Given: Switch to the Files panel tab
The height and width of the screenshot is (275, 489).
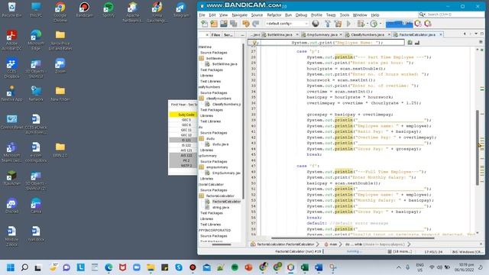Looking at the screenshot, I should [215, 35].
